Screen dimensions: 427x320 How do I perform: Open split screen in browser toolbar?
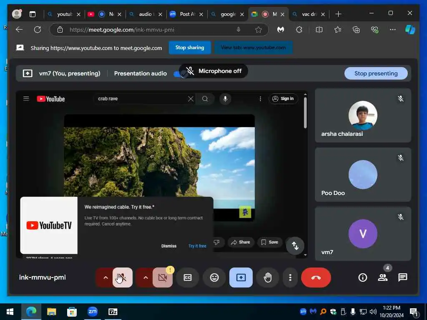pos(319,30)
